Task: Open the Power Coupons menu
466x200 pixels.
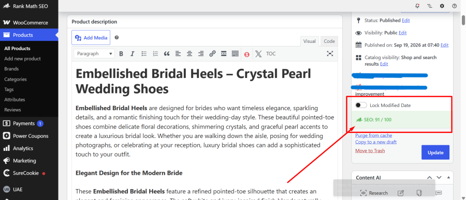Action: tap(29, 136)
